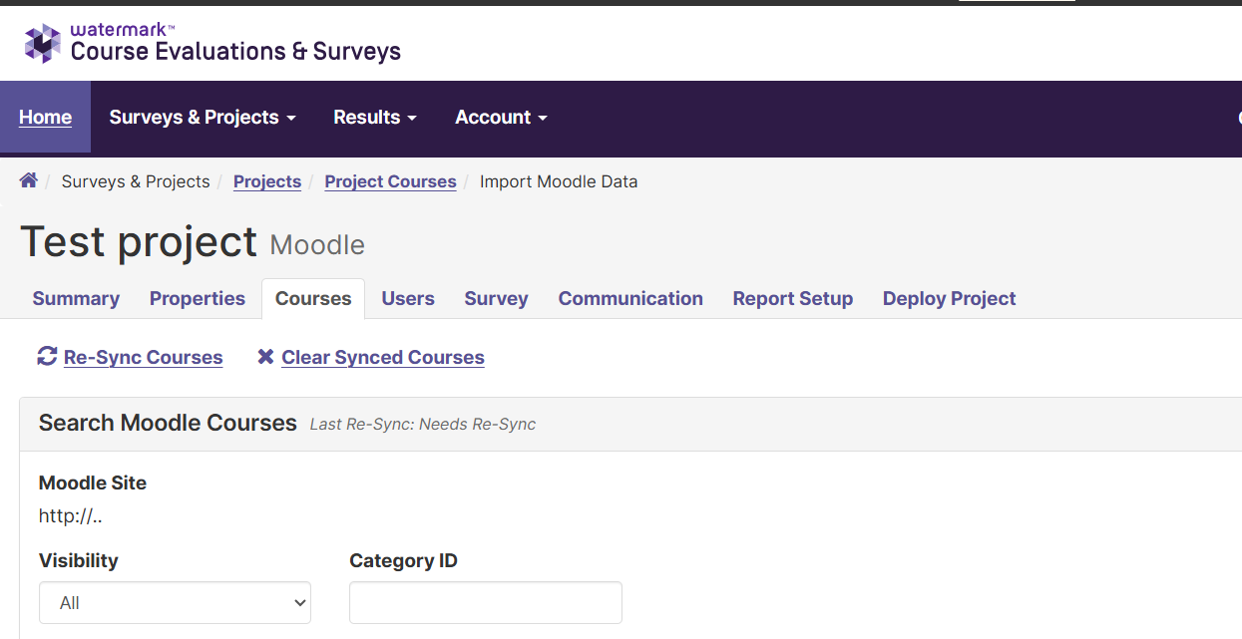1242x639 pixels.
Task: Open the Communication tab
Action: (x=630, y=298)
